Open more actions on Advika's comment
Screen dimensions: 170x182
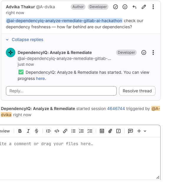[153, 7]
